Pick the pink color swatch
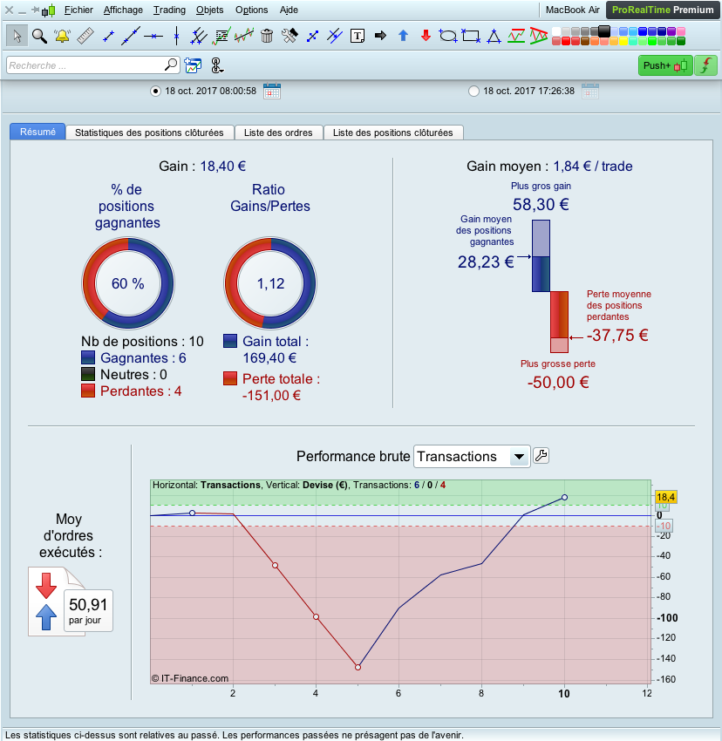722x741 pixels. (681, 31)
